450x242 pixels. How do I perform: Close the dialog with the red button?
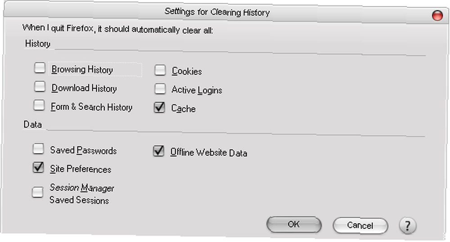tap(437, 15)
